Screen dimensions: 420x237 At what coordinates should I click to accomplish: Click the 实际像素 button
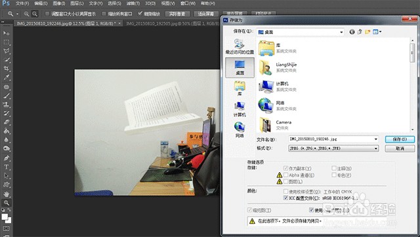[x=177, y=14]
